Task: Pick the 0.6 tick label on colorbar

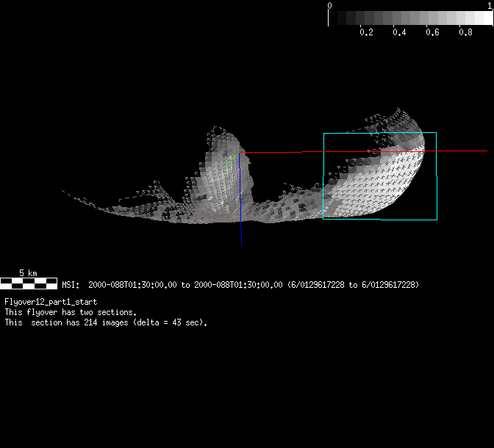Action: pos(432,32)
